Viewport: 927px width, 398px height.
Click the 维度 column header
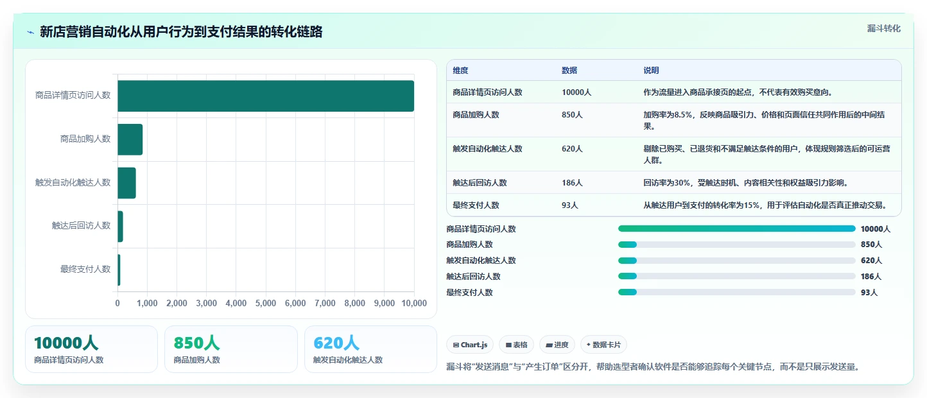click(x=460, y=71)
